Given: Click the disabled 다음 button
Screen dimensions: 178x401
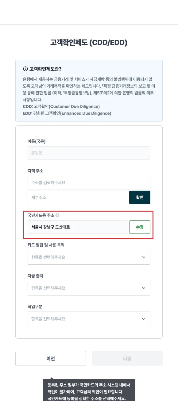Looking at the screenshot, I should (x=127, y=358).
